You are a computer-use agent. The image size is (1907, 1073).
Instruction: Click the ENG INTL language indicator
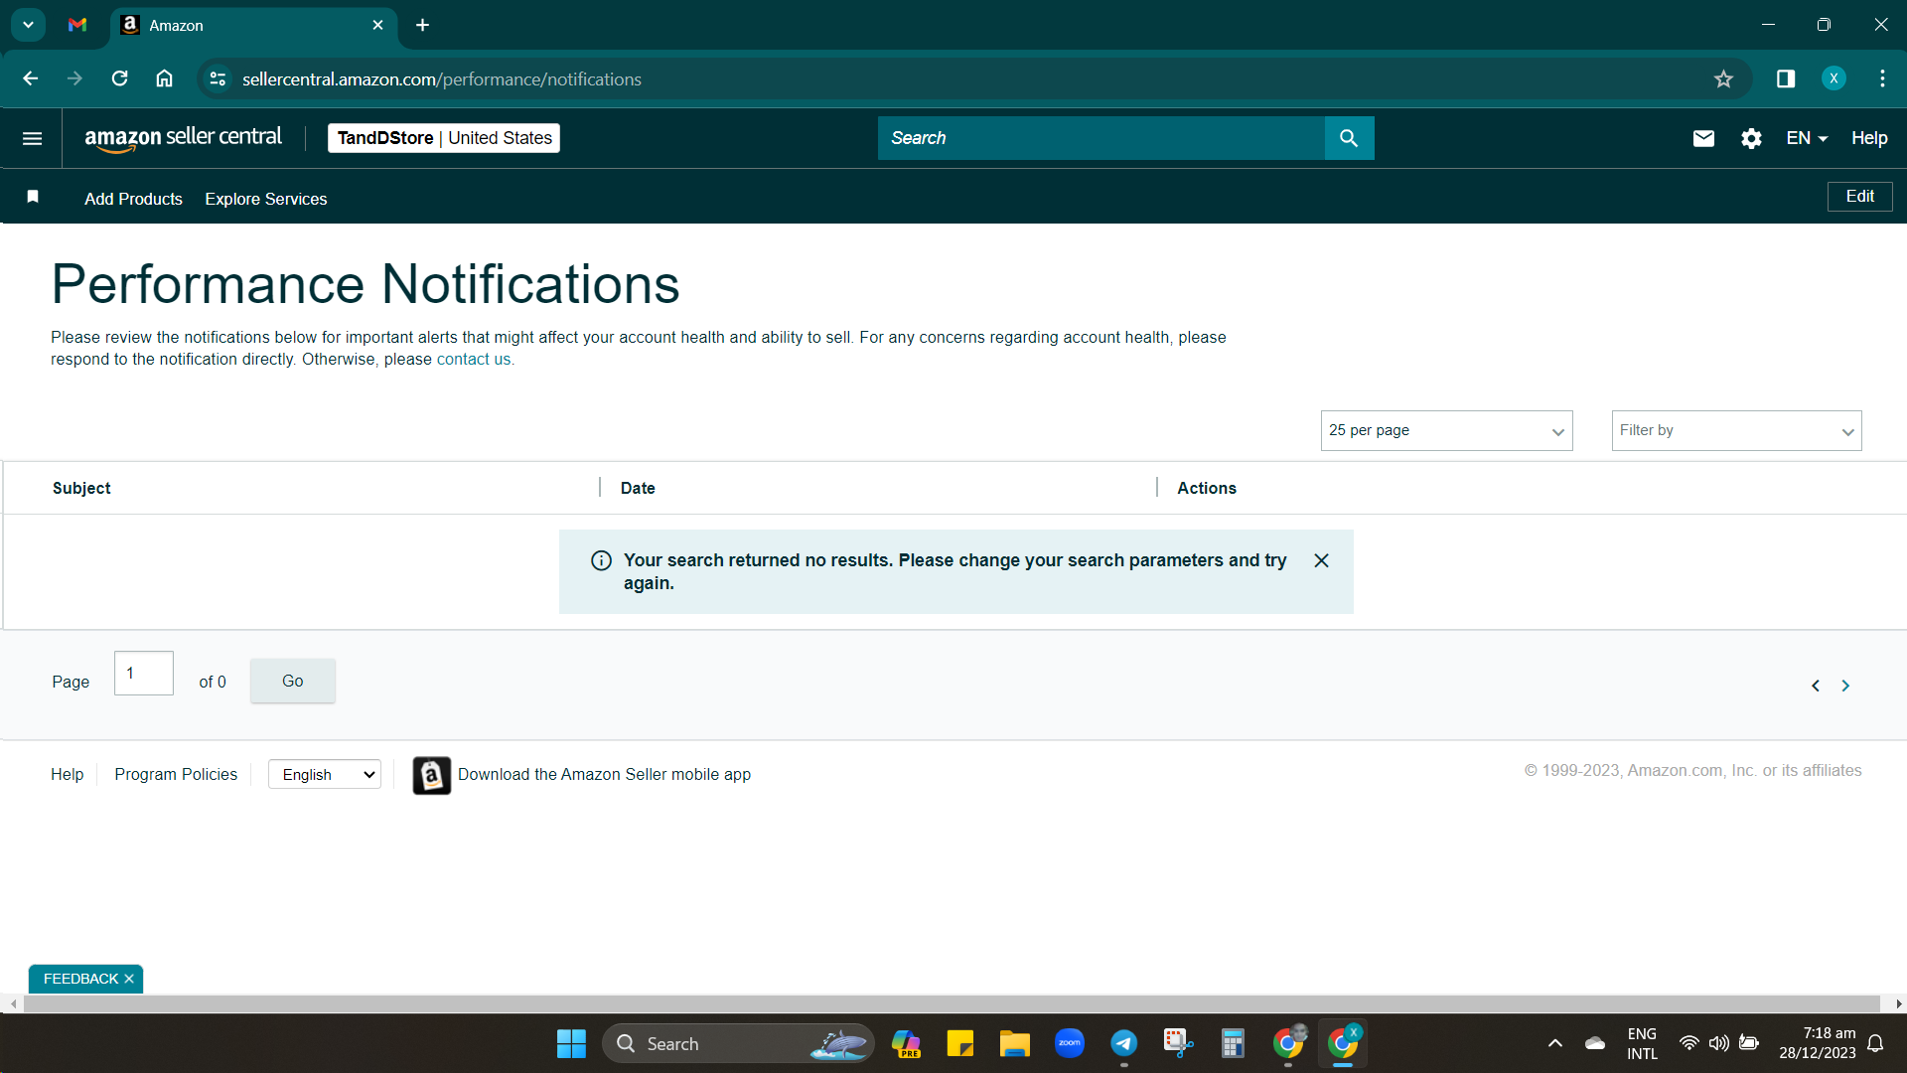pos(1642,1043)
